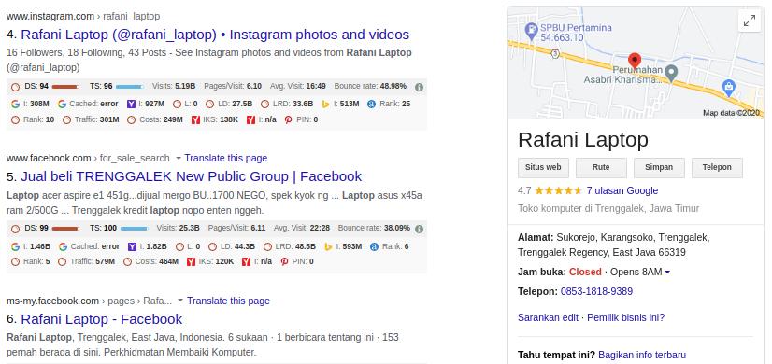The image size is (772, 364).
Task: Translate the Jual beli TRENGGALEK page
Action: (226, 158)
